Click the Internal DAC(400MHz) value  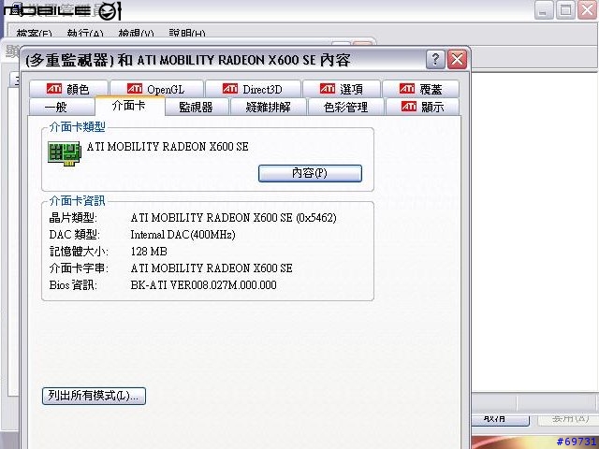pos(183,235)
